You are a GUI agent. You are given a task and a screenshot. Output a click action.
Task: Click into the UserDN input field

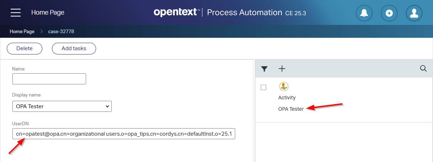[123, 134]
